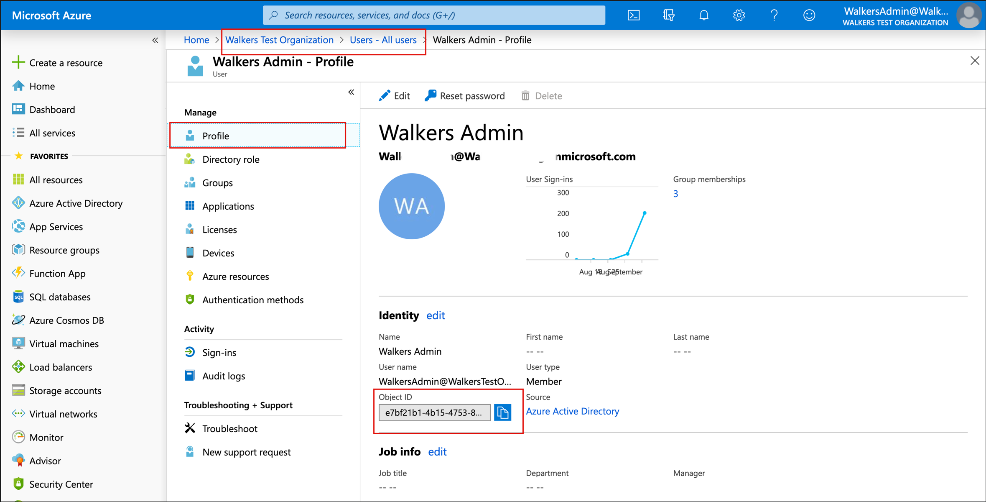Switch to Audit logs under Activity
Screen dimensions: 986x502
point(224,376)
